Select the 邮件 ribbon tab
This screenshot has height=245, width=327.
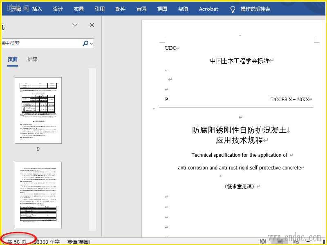tap(121, 9)
